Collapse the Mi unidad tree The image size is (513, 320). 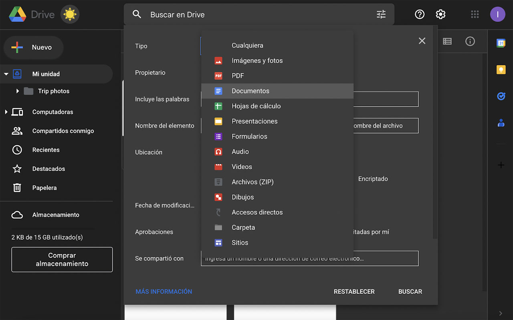pyautogui.click(x=6, y=74)
